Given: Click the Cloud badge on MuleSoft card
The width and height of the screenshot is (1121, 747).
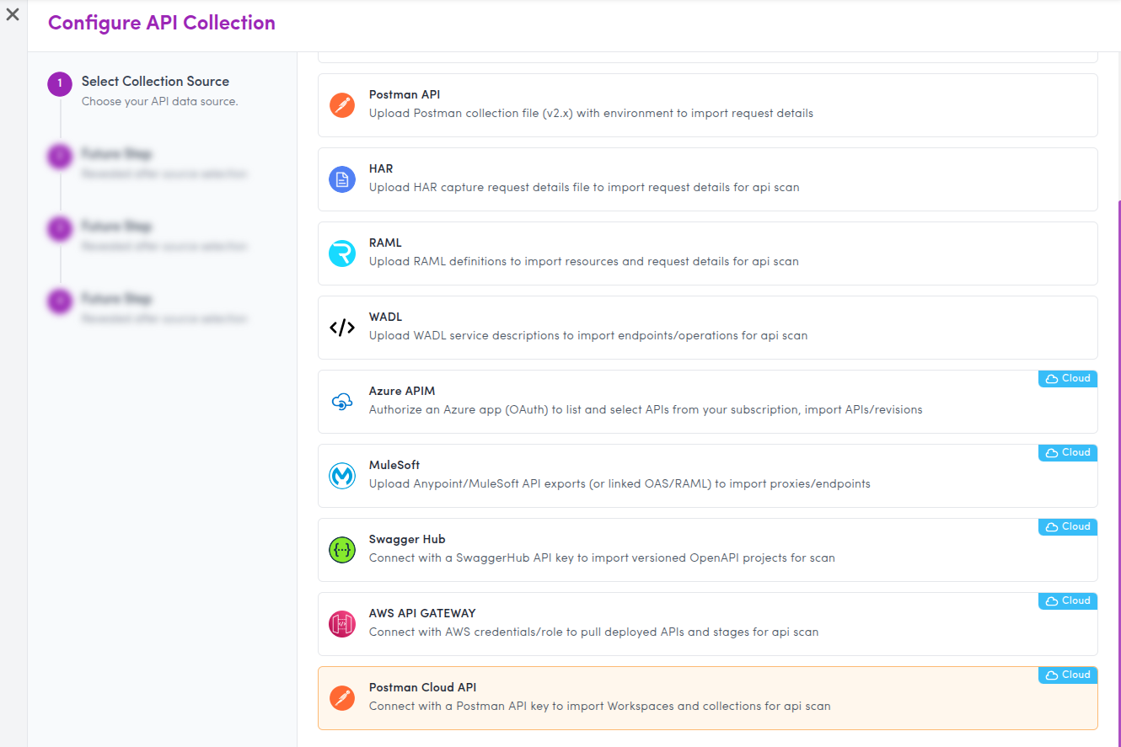Looking at the screenshot, I should point(1068,453).
